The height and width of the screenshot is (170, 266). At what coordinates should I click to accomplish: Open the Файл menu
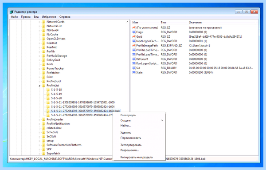[14, 17]
